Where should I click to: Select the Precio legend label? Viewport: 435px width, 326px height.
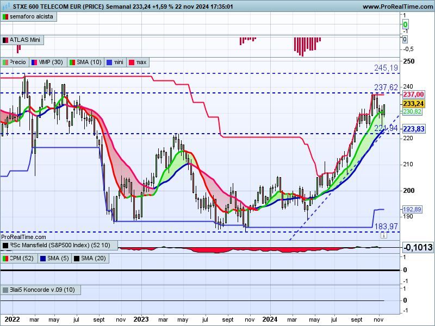[18, 62]
